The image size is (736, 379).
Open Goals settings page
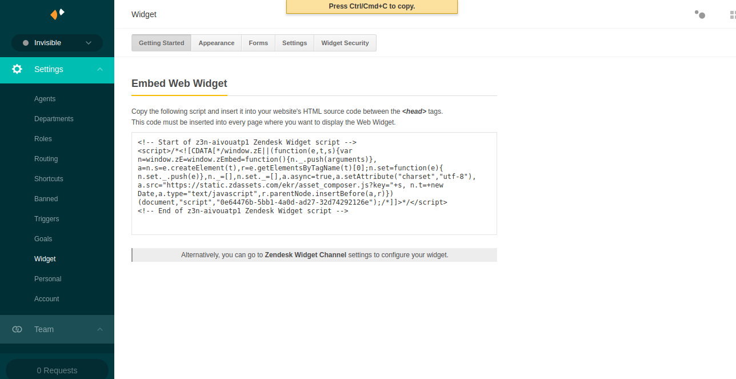43,239
